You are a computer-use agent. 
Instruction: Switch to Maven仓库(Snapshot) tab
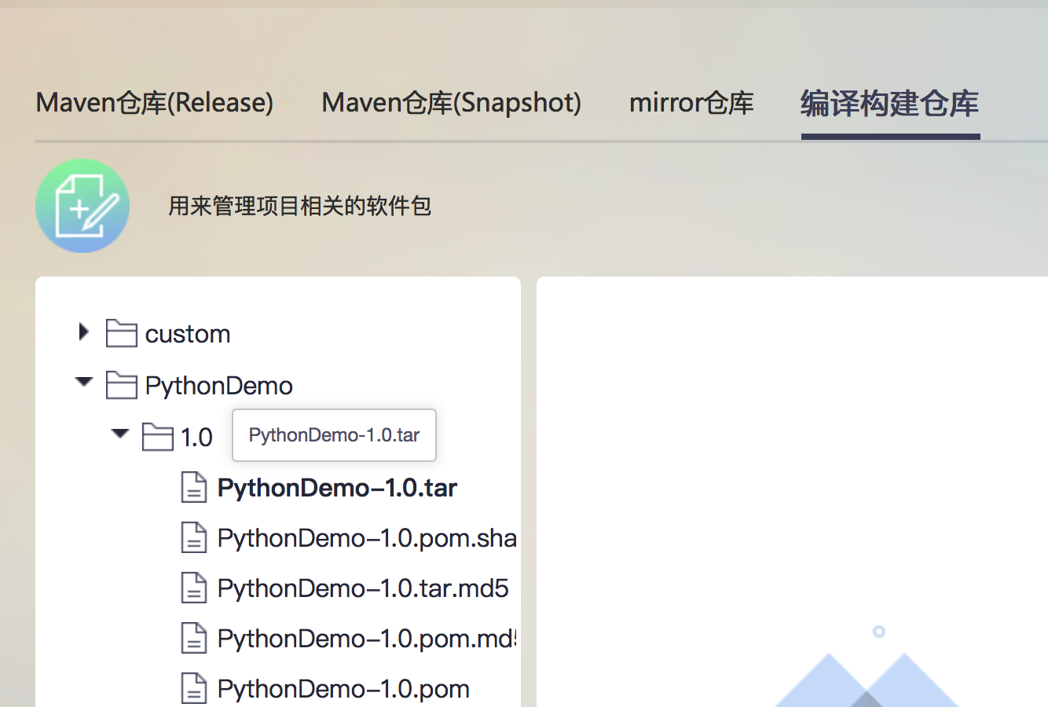(x=451, y=103)
